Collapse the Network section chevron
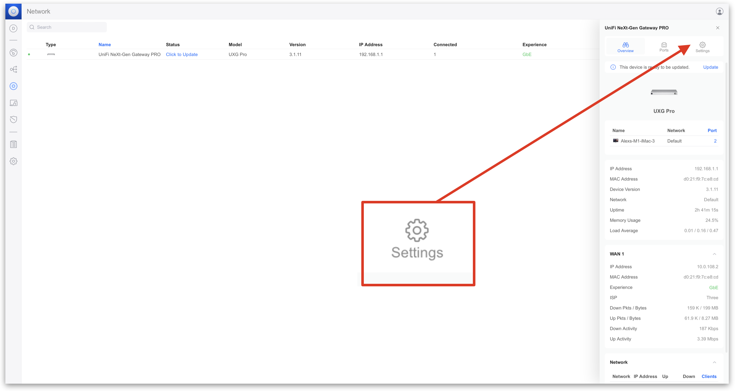 714,362
